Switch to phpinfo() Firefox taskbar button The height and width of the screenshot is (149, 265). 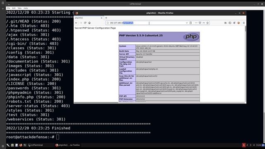coord(67,145)
